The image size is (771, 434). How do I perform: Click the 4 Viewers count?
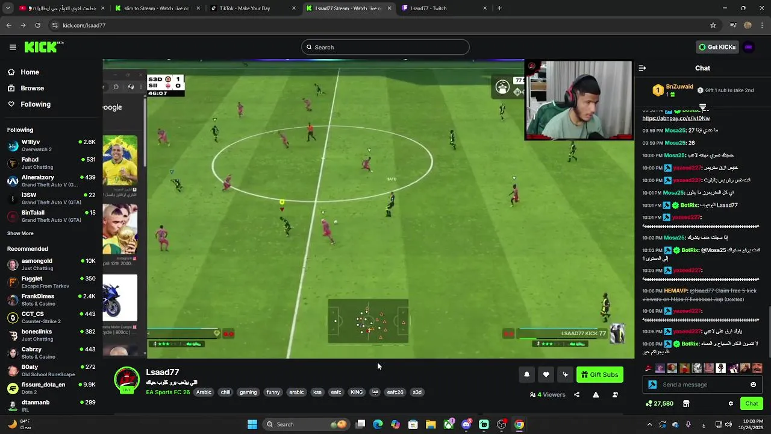coord(548,395)
